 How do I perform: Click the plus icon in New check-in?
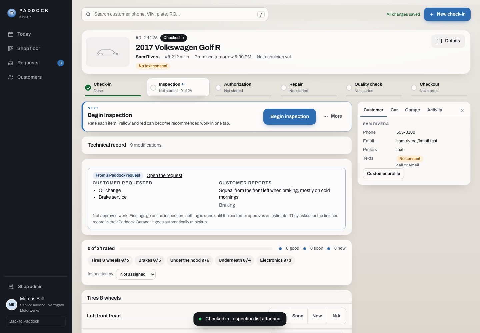click(432, 14)
